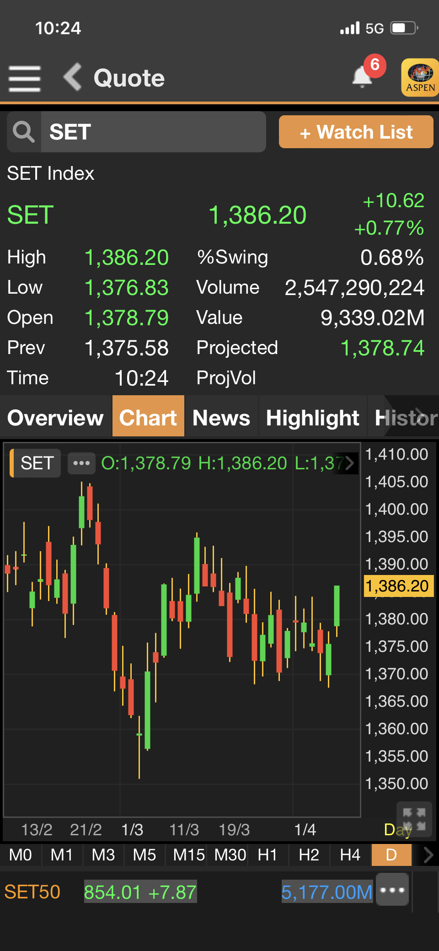Tap the Projected value 1,378.74
Image resolution: width=439 pixels, height=951 pixels.
coord(383,348)
